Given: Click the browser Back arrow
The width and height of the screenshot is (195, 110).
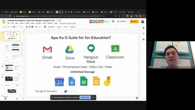Looking at the screenshot, I should (x=2, y=16).
